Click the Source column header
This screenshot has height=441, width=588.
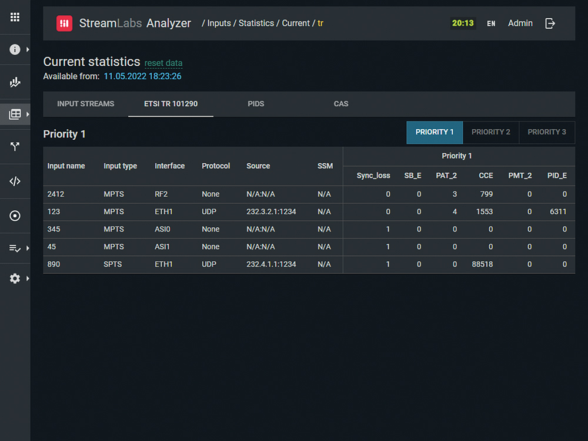click(x=258, y=166)
